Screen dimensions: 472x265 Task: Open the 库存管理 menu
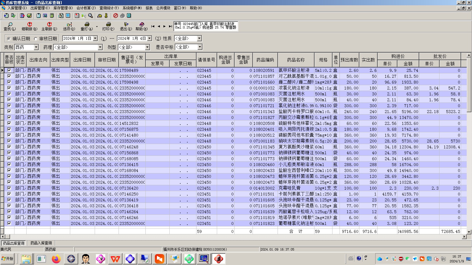tap(63, 8)
